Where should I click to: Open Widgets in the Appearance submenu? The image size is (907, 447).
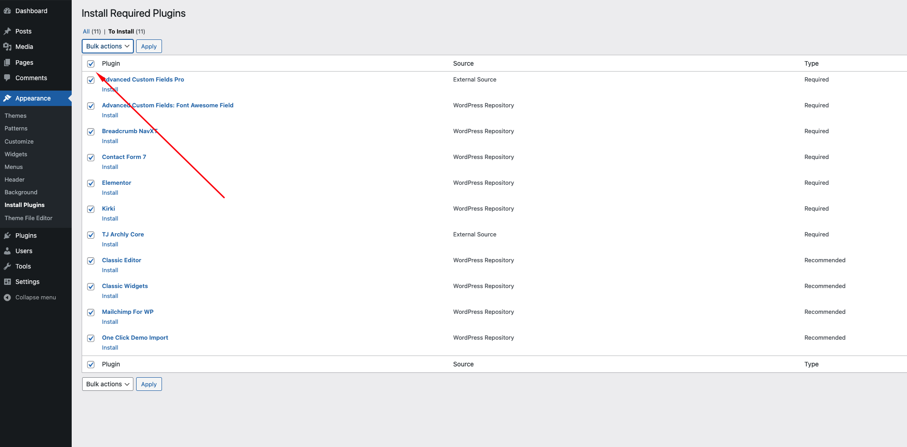16,154
